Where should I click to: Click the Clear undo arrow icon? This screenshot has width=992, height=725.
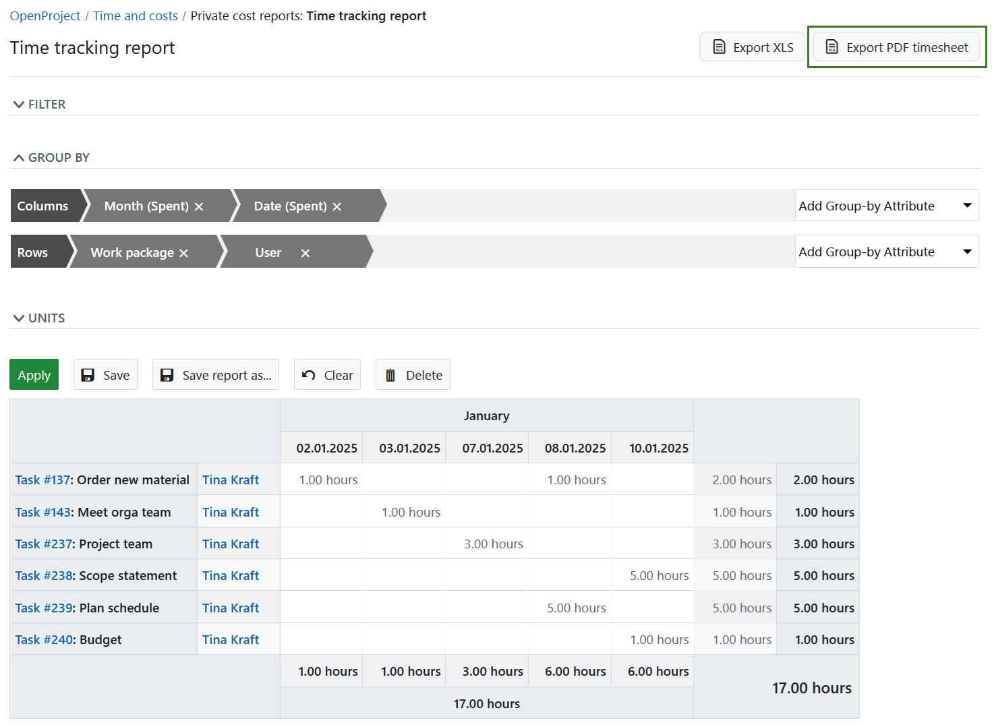(x=310, y=374)
